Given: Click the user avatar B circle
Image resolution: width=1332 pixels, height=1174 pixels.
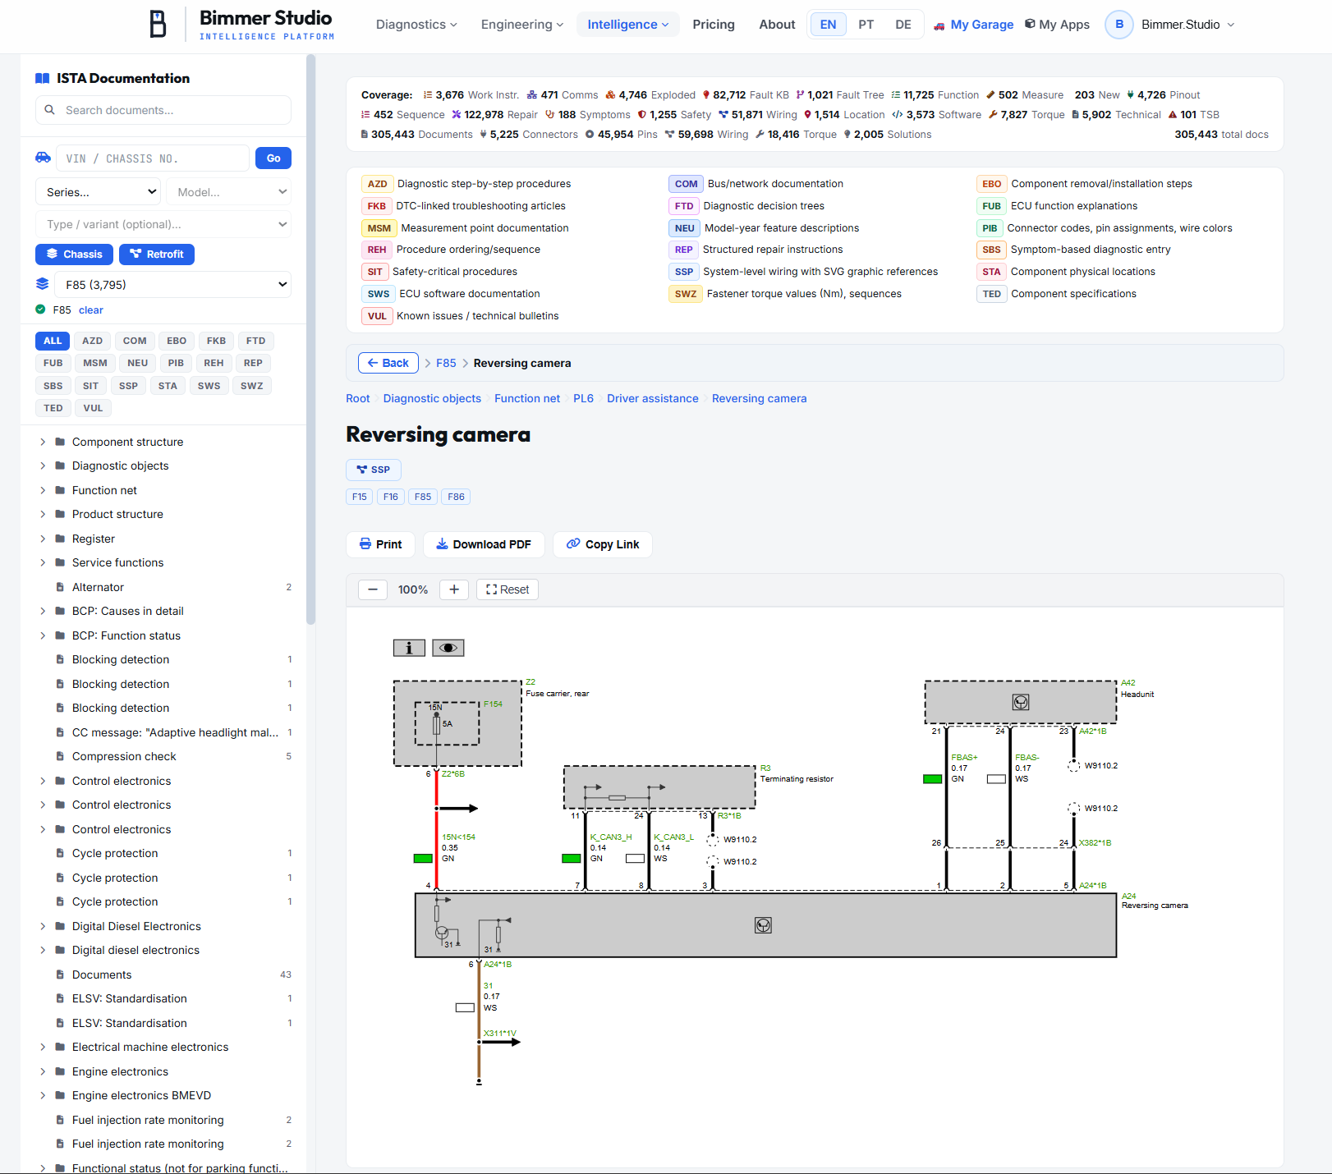Looking at the screenshot, I should click(x=1119, y=25).
